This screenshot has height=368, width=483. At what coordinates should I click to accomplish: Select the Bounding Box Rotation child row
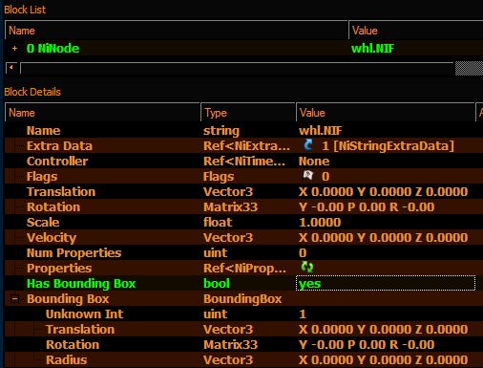point(243,345)
